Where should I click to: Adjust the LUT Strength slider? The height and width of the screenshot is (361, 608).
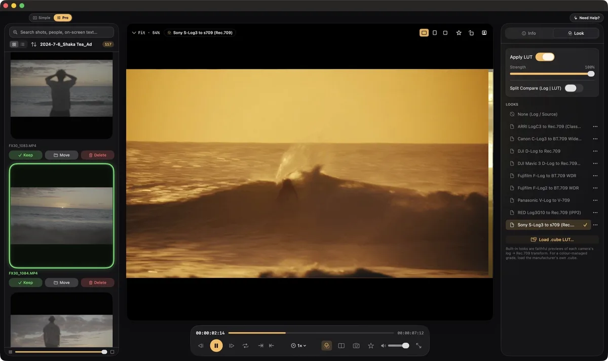pyautogui.click(x=552, y=74)
